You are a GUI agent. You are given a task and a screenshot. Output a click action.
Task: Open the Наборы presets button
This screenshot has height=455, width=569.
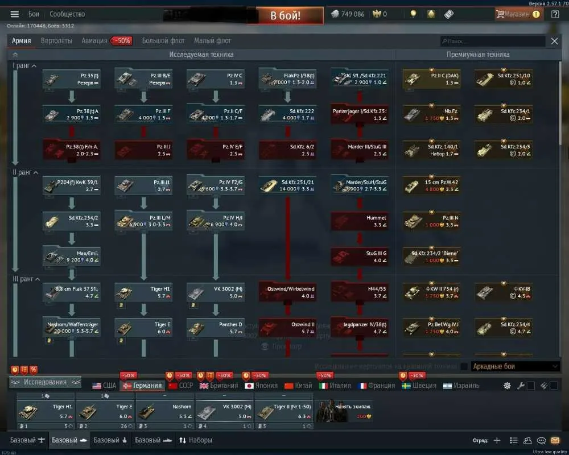[196, 440]
